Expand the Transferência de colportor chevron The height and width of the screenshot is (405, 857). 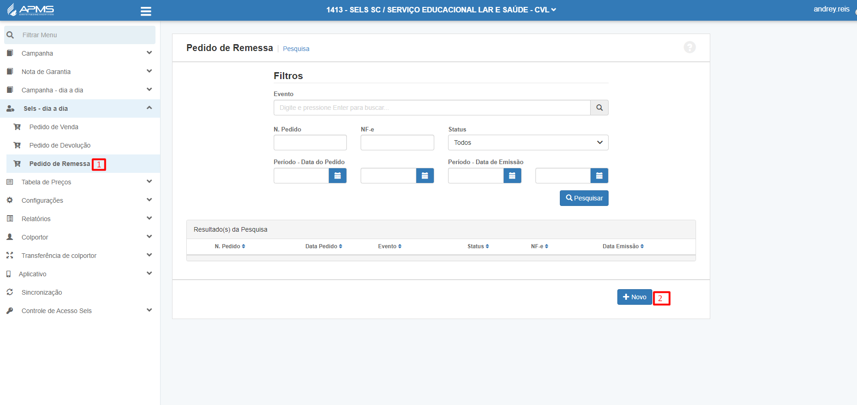tap(149, 255)
